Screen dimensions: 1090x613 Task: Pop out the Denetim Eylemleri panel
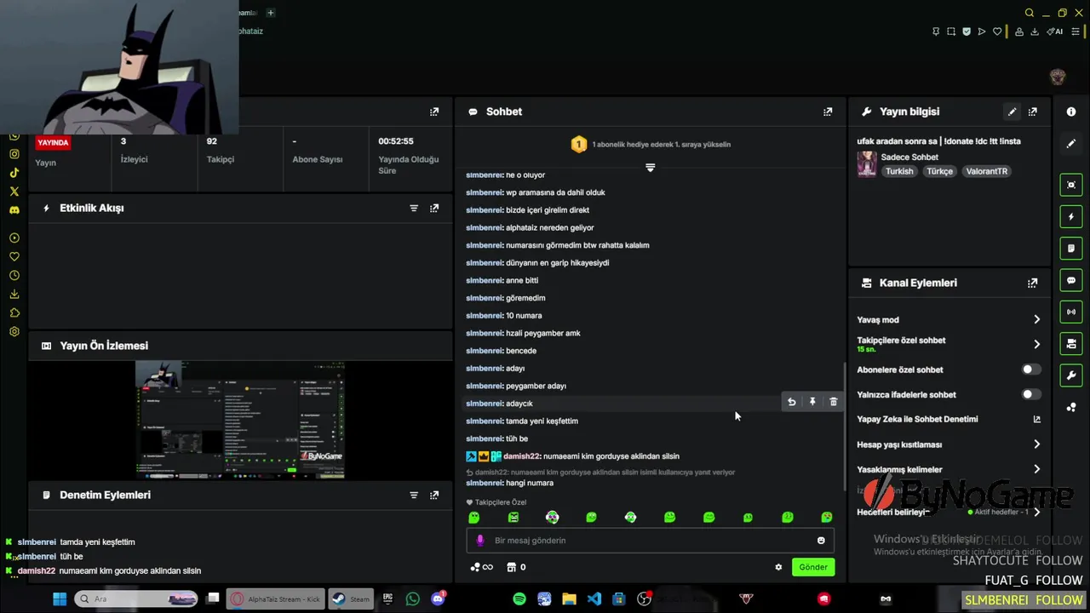434,495
